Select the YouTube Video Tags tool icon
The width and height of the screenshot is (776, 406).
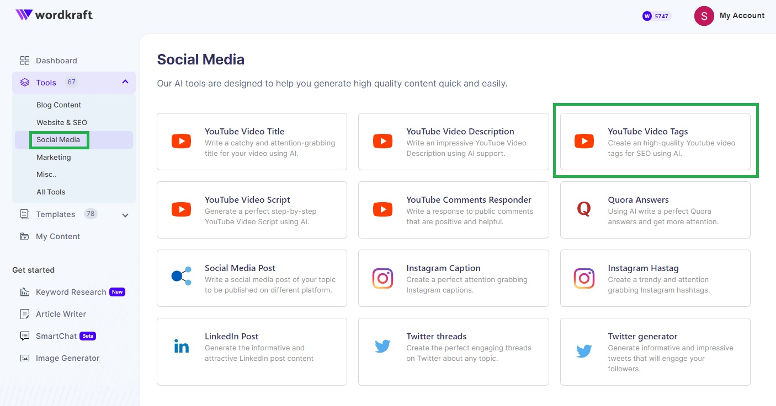click(584, 141)
